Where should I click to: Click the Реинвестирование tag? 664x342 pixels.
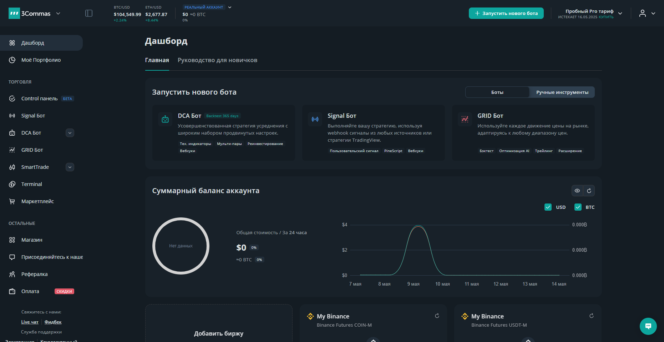265,144
